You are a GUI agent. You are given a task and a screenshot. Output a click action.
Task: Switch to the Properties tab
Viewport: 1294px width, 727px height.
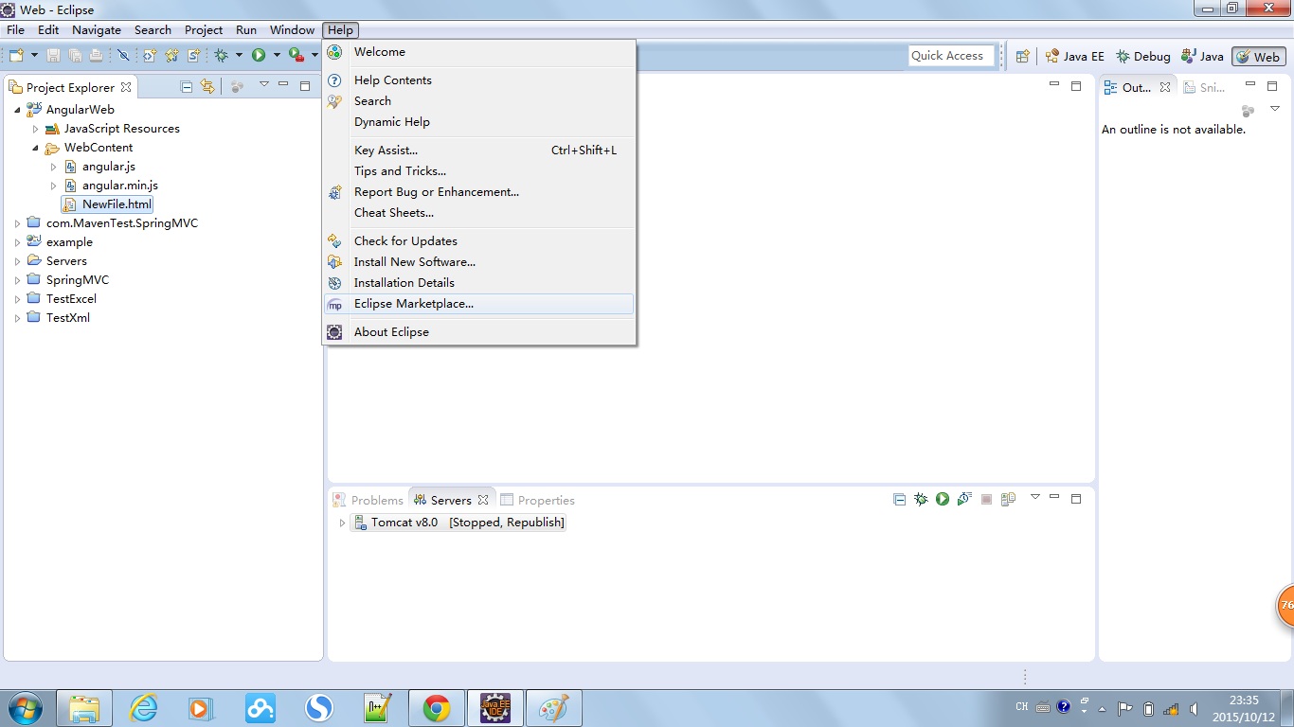click(x=537, y=500)
